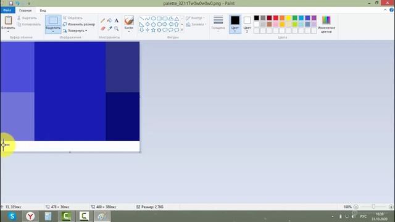Choose the oval shape
395x222 pixels.
[x=153, y=18]
